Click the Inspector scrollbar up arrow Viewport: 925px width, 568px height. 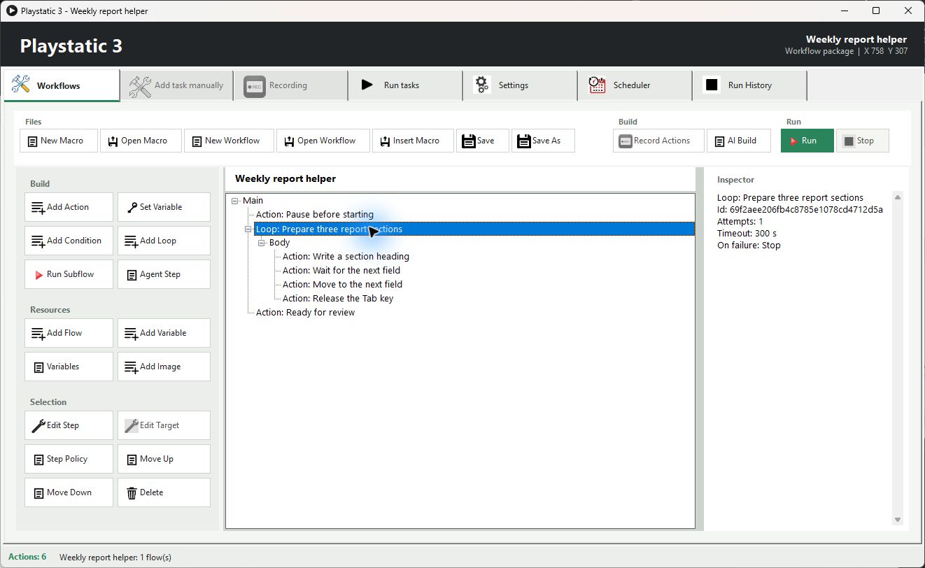898,197
